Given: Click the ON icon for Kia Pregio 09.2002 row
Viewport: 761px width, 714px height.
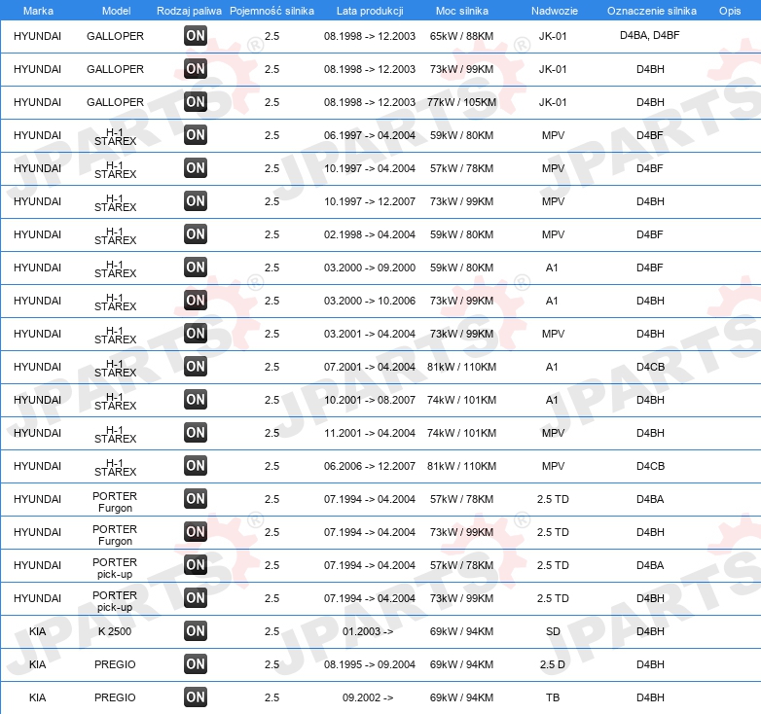Looking at the screenshot, I should pos(196,697).
